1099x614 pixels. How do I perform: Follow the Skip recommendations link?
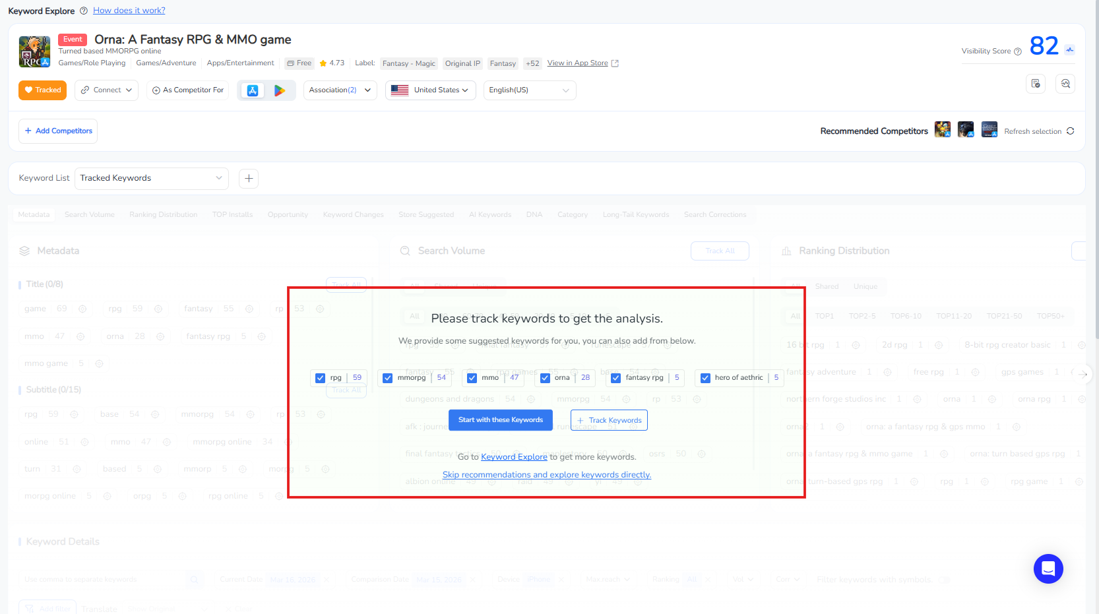coord(546,475)
